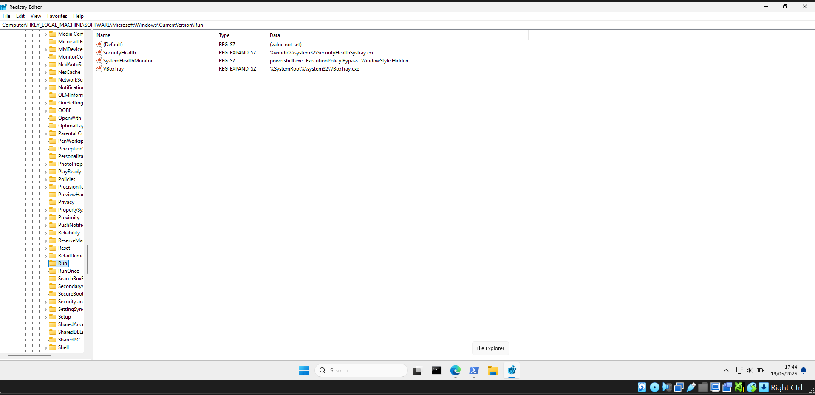815x395 pixels.
Task: Open the clock and date panel
Action: 784,370
